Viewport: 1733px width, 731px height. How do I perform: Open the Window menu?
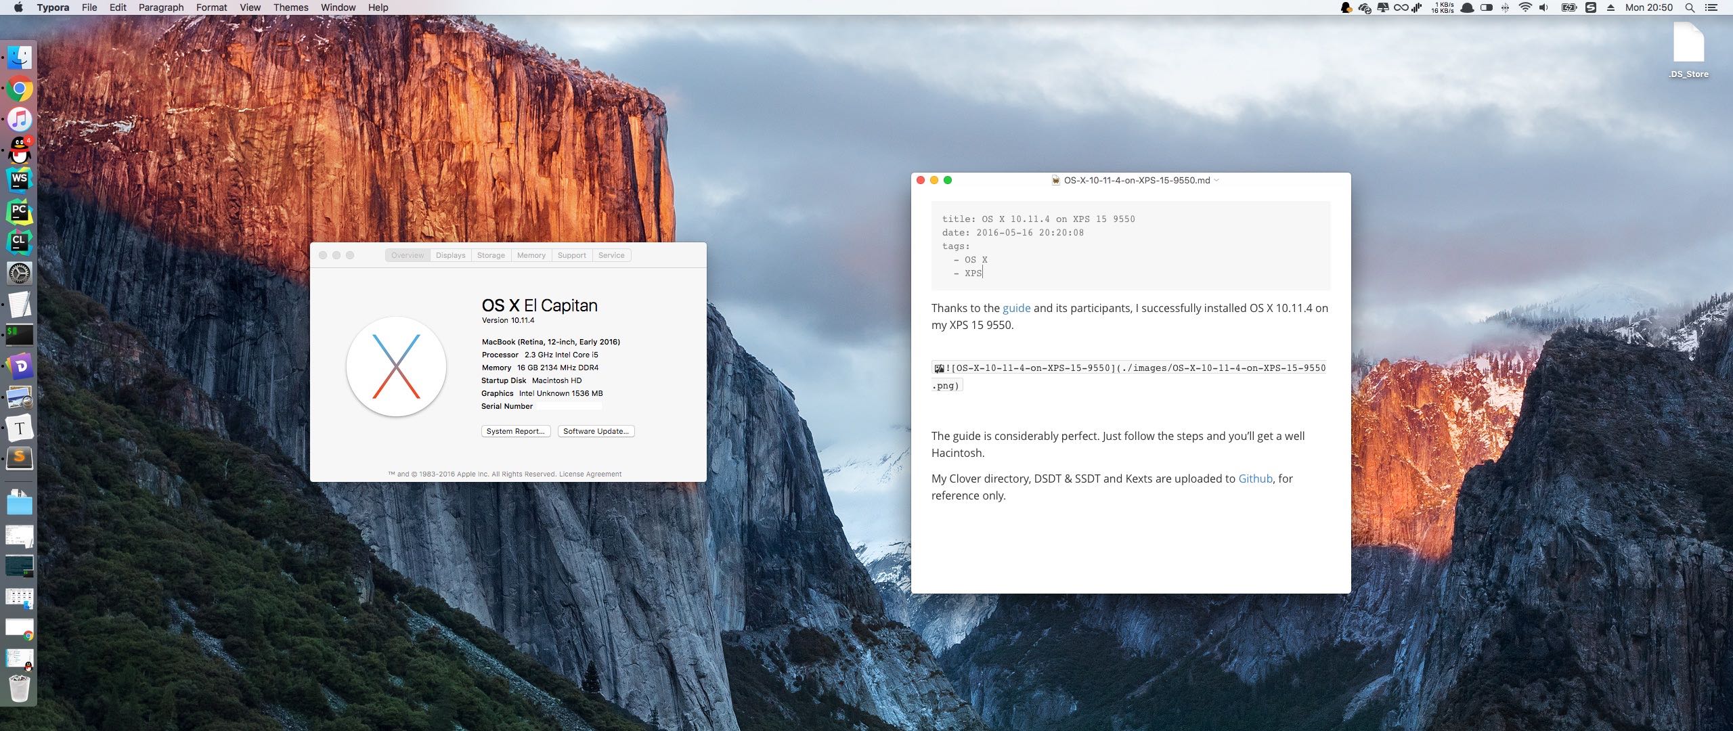(338, 7)
